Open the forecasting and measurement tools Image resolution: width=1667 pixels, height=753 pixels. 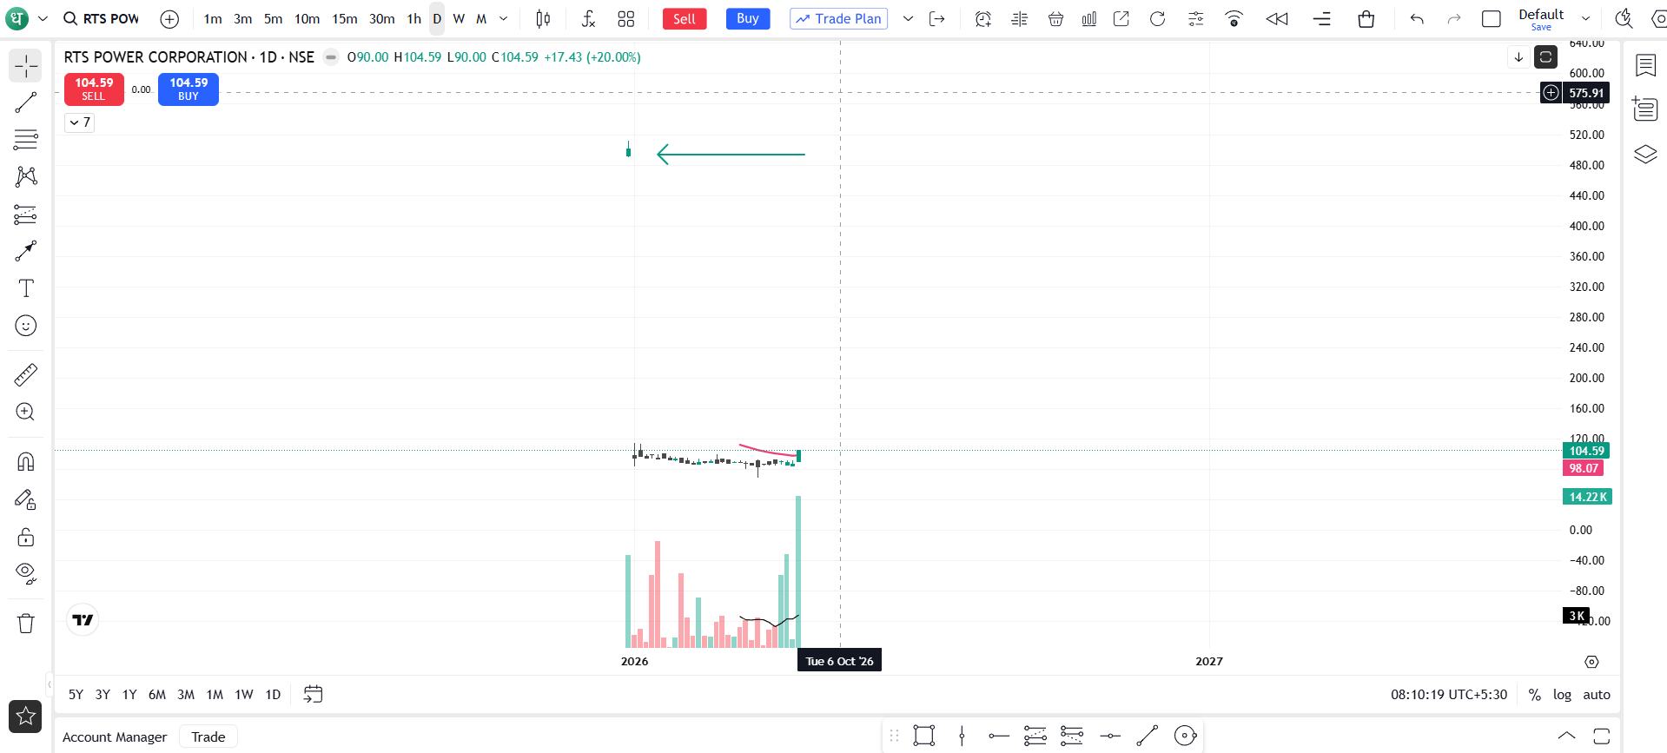pyautogui.click(x=26, y=214)
